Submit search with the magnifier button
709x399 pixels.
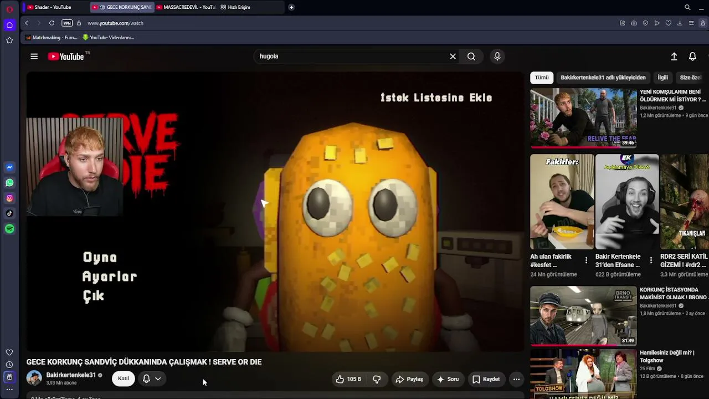471,57
